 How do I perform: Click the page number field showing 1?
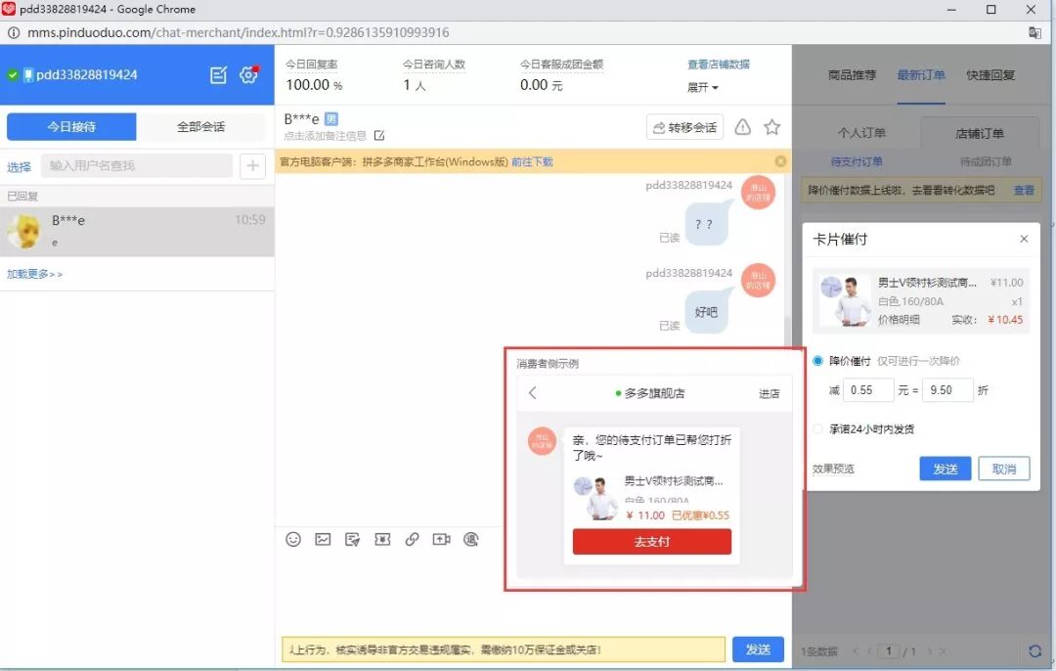coord(888,650)
